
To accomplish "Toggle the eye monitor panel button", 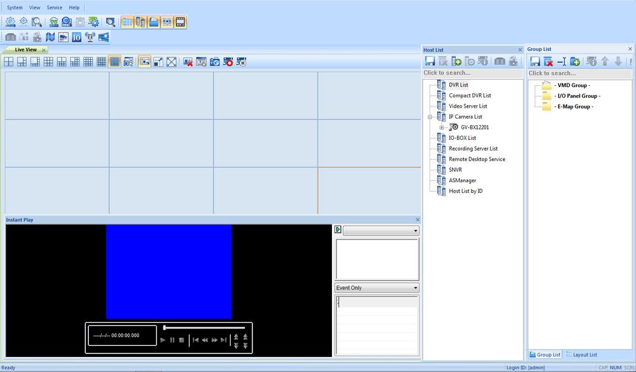I will tap(167, 22).
